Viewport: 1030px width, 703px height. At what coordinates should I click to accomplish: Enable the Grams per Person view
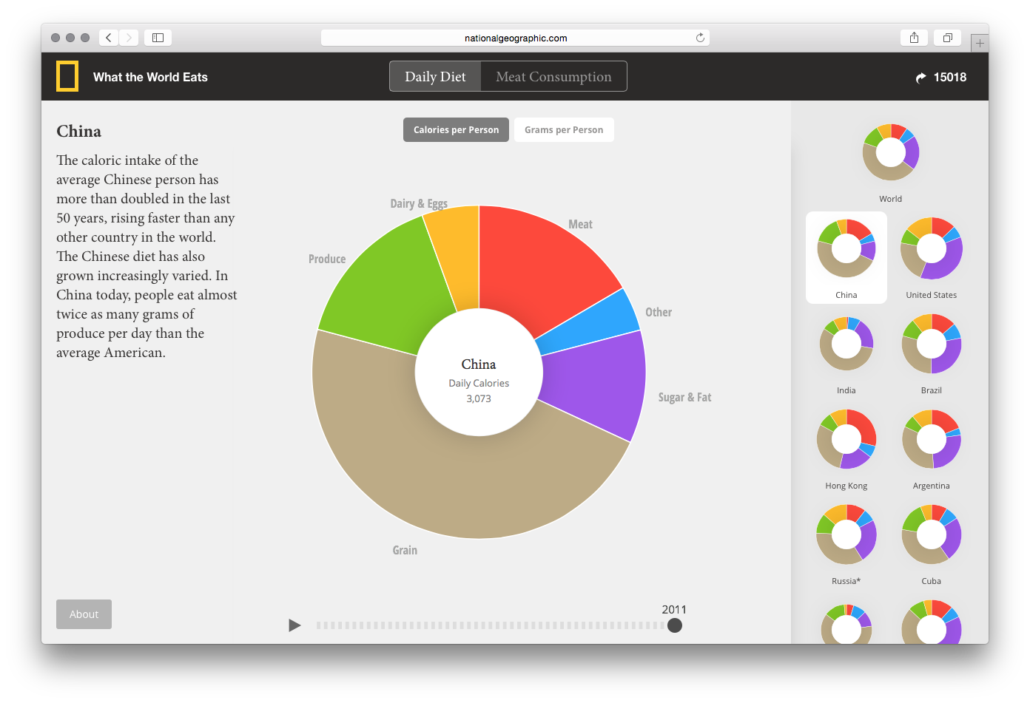pyautogui.click(x=564, y=129)
